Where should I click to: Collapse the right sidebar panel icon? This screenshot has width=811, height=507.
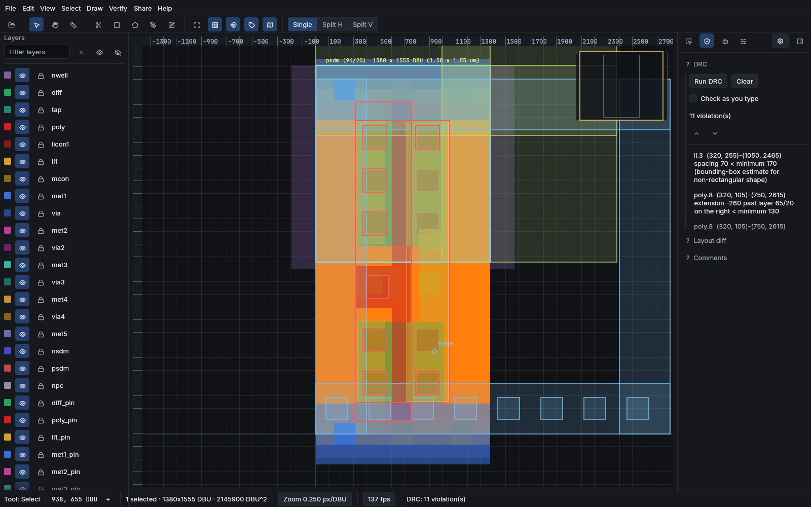800,41
